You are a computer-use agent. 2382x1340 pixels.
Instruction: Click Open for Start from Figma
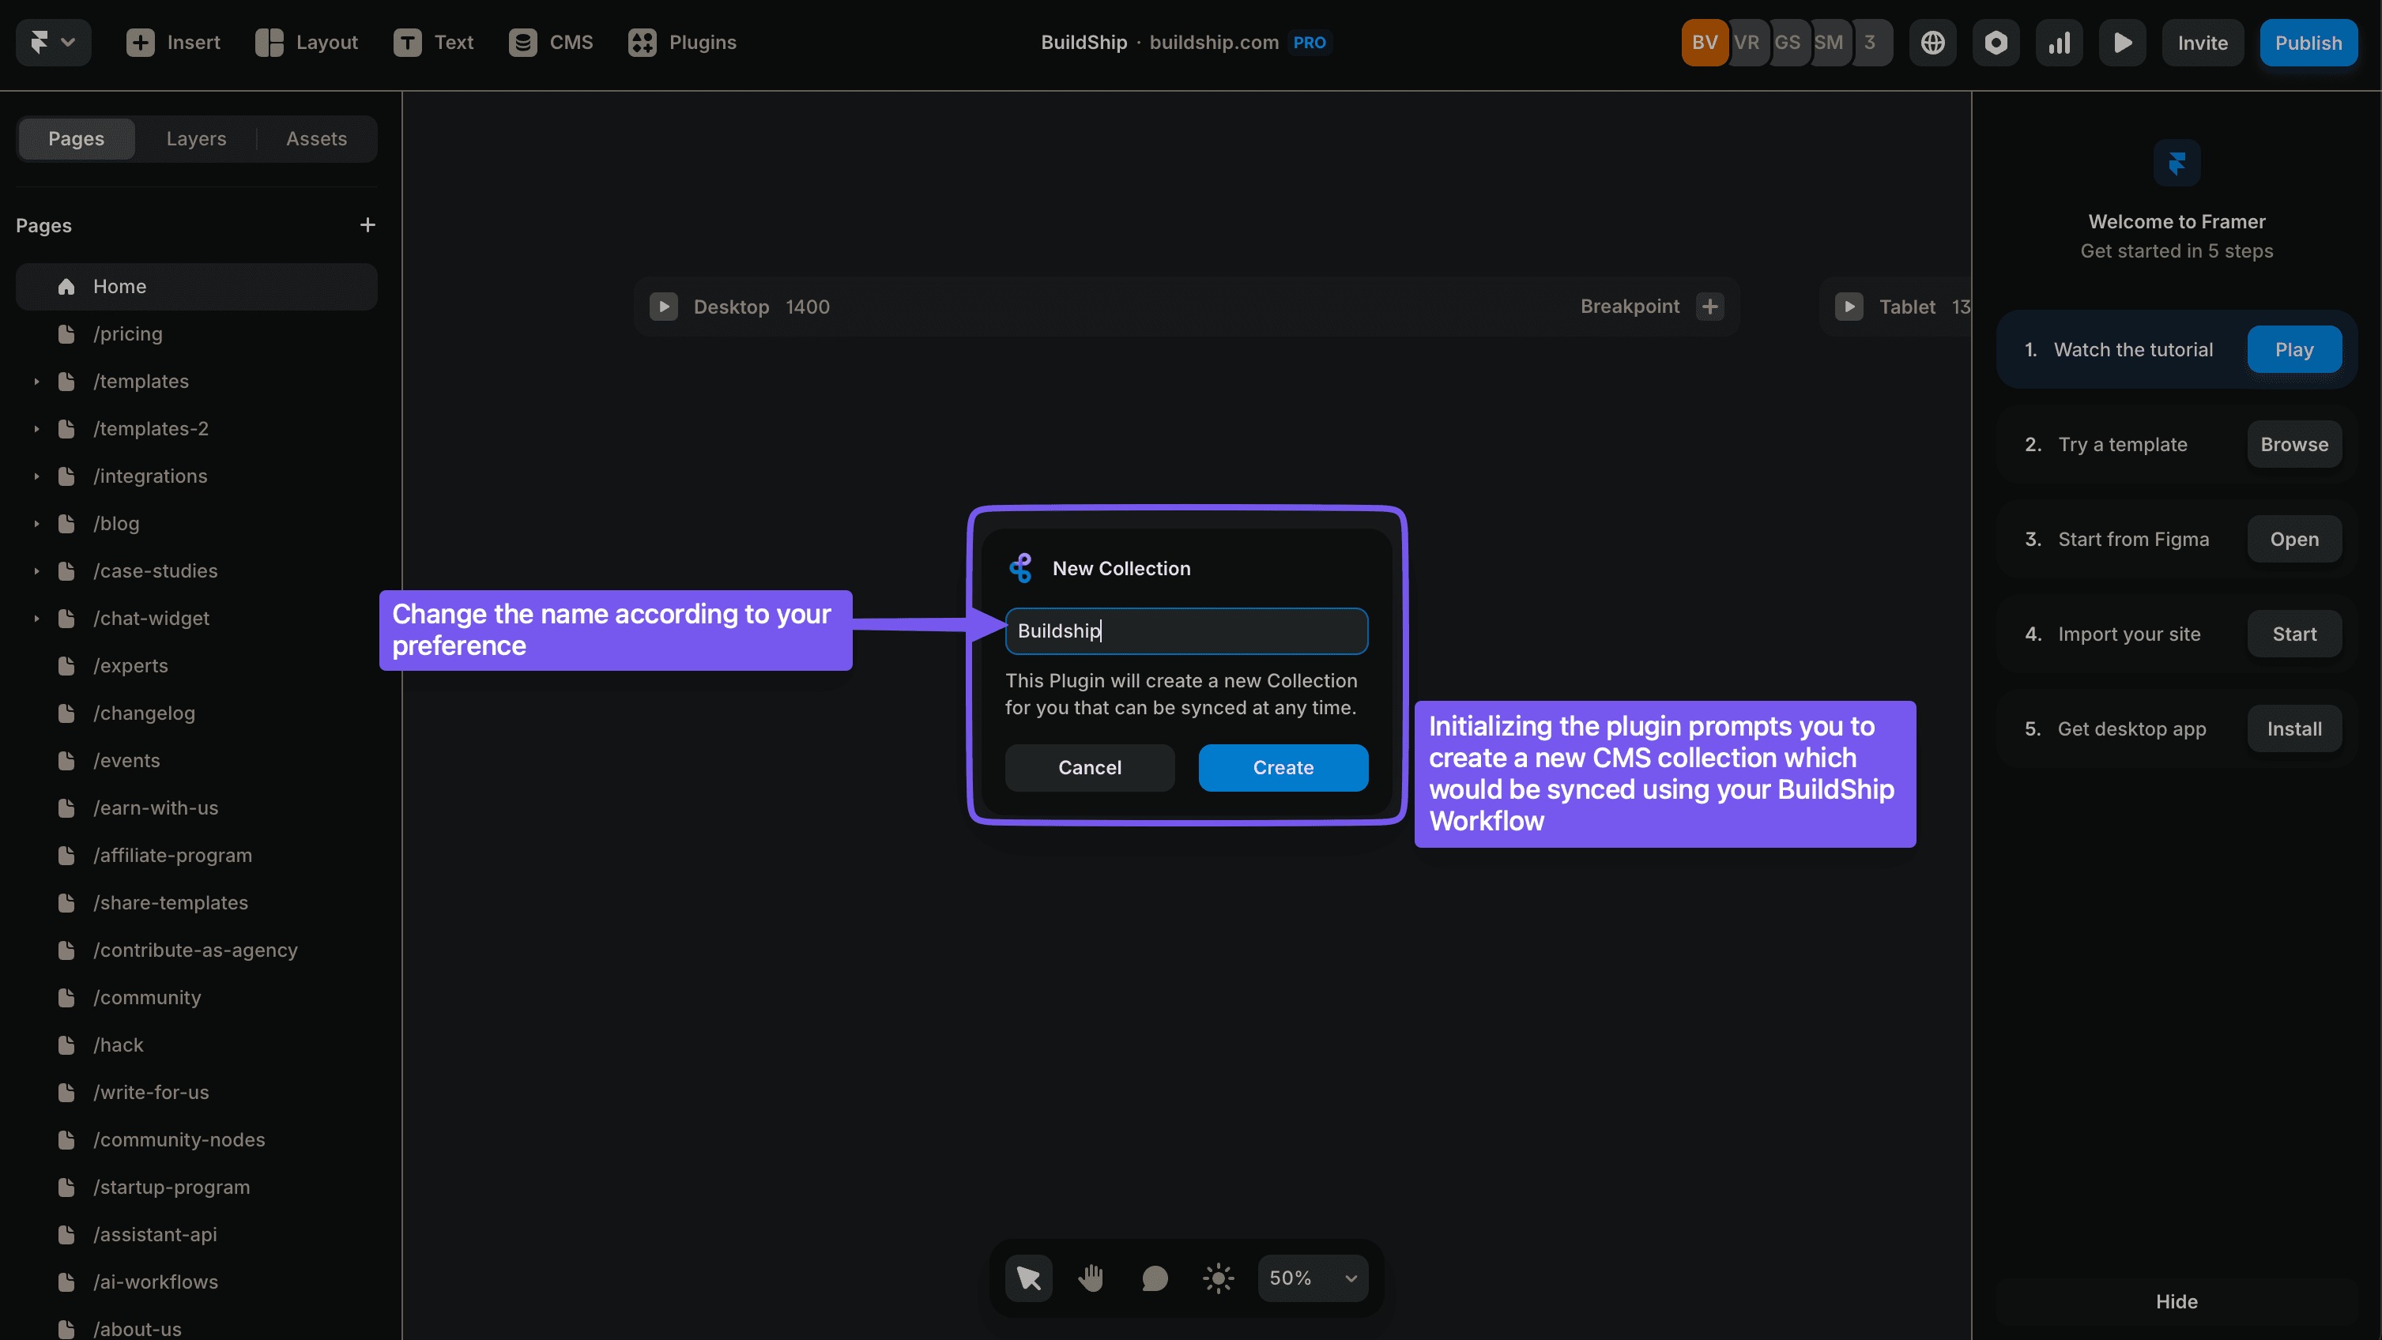pos(2294,539)
